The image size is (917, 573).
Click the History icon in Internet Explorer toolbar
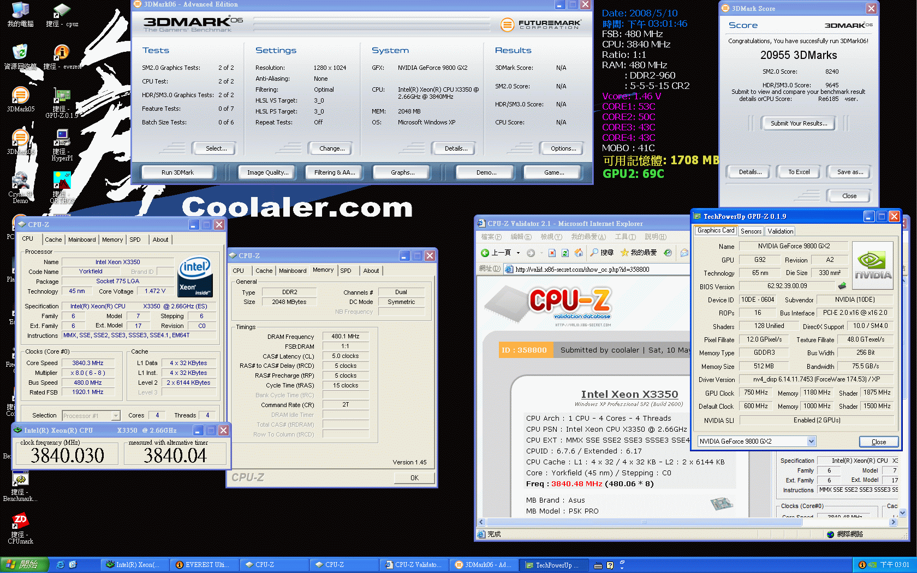pos(668,253)
